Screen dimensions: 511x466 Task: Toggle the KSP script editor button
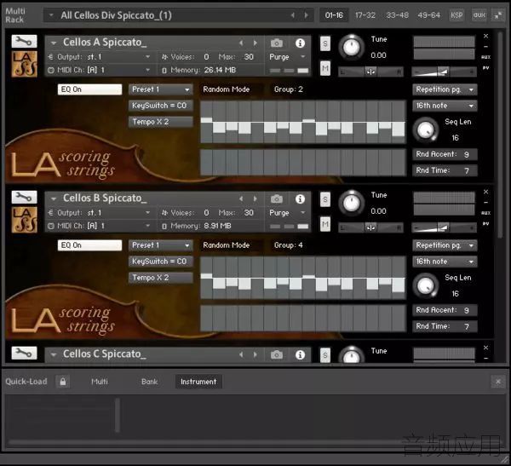(456, 15)
